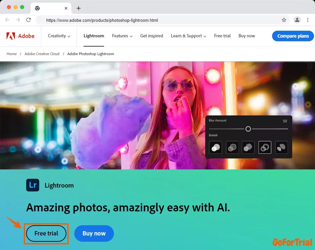This screenshot has height=250, width=315.
Task: Select the fifth Bokeh shape option
Action: point(281,147)
